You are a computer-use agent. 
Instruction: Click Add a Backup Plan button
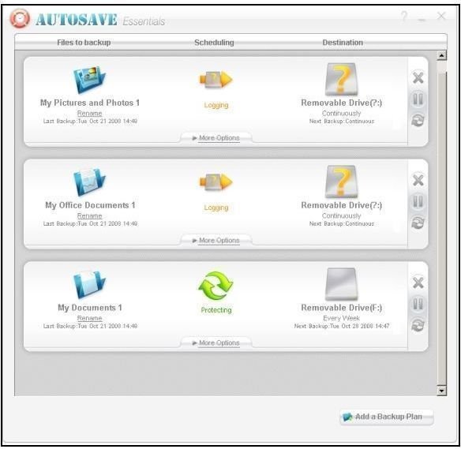[386, 417]
